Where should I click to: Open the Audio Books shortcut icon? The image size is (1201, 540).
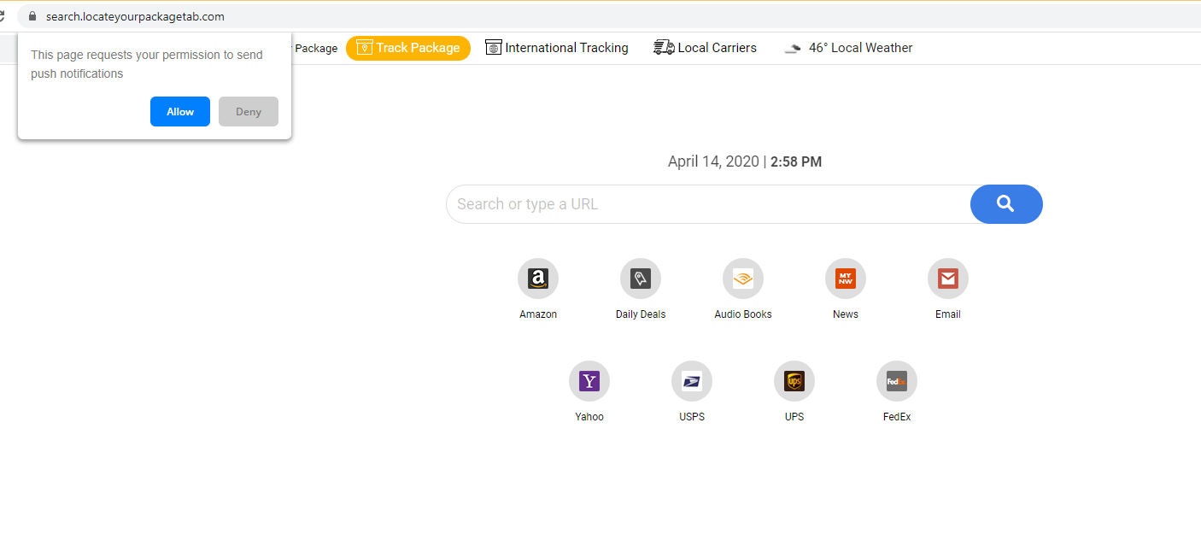point(743,279)
